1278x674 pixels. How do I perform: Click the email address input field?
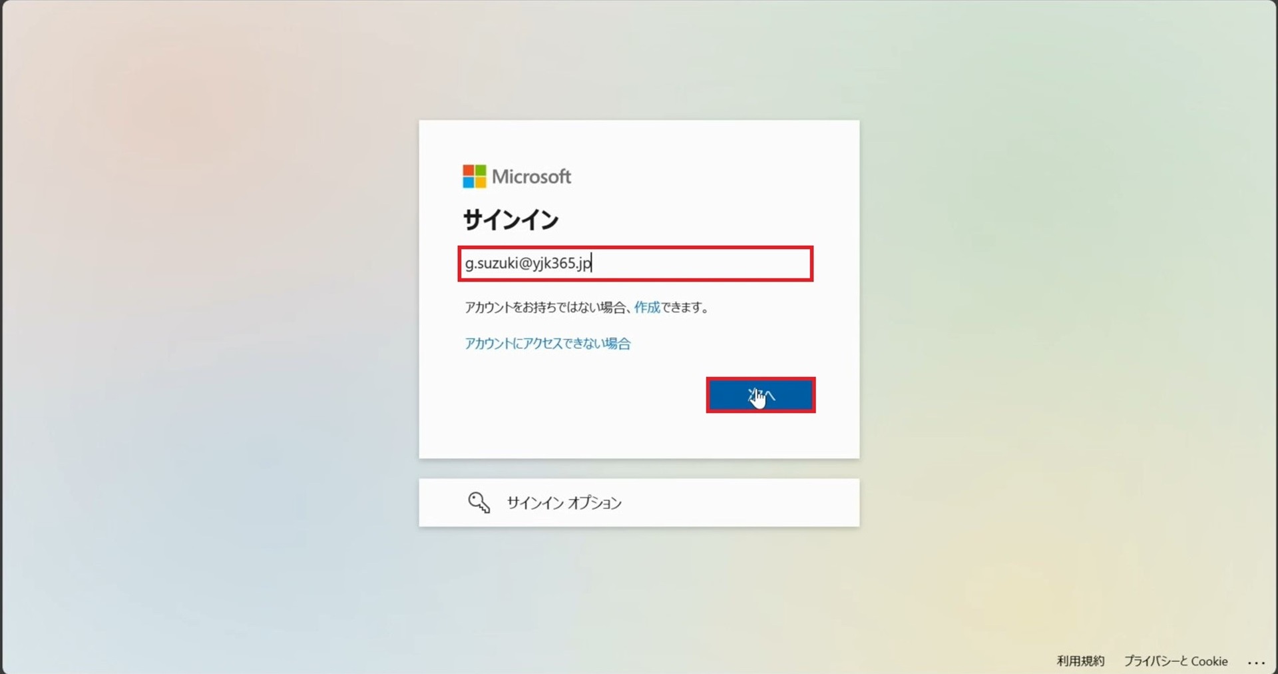pos(636,264)
